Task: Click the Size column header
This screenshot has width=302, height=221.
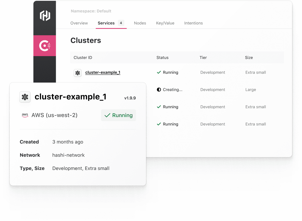Action: [x=249, y=57]
